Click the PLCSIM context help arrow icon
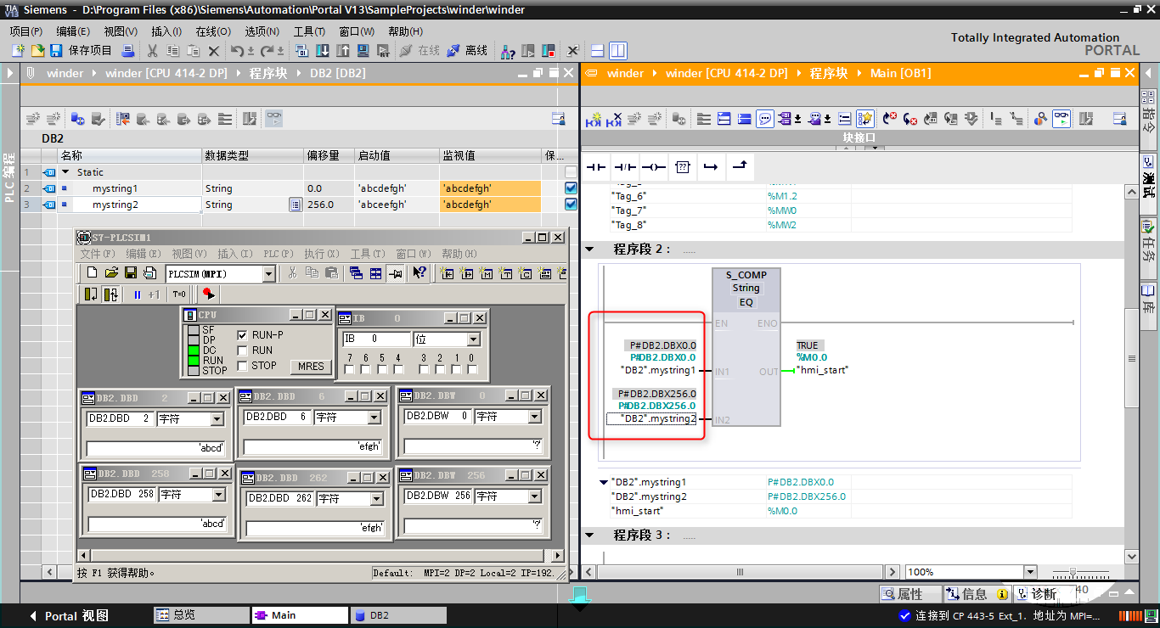The image size is (1160, 628). 420,273
